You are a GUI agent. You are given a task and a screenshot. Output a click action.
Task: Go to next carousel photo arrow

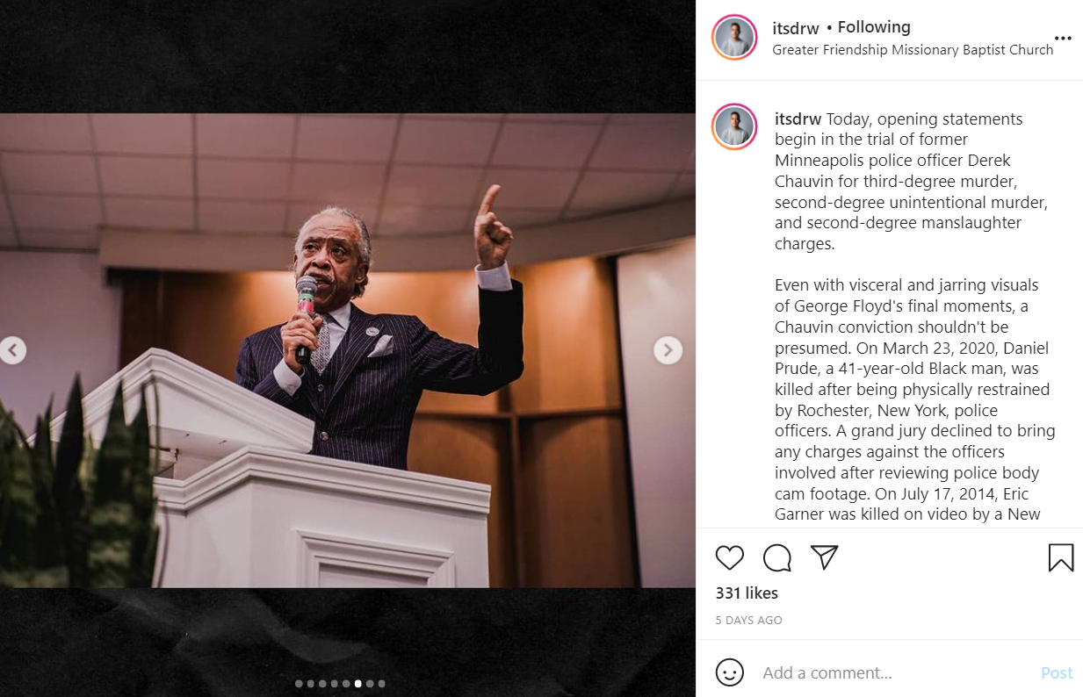click(x=668, y=350)
